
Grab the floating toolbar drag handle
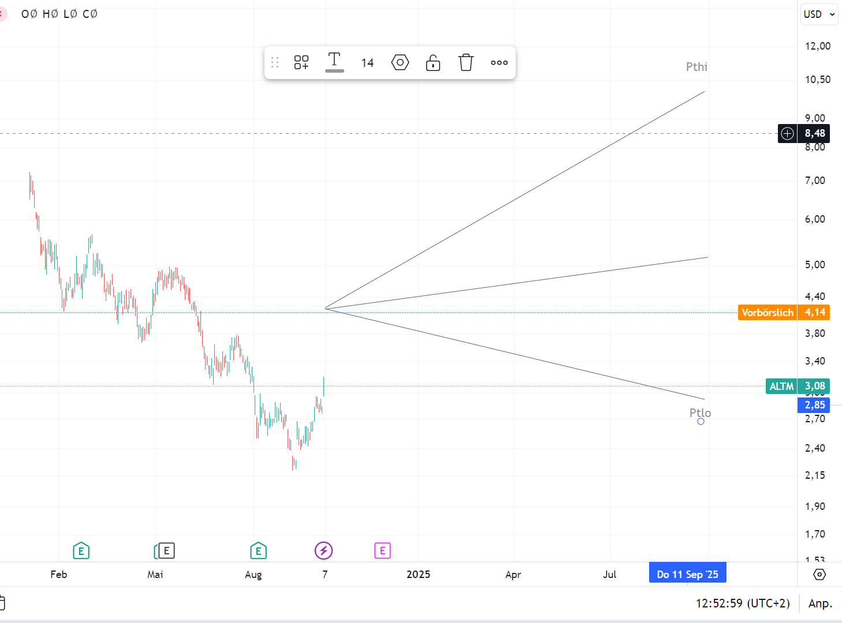tap(275, 62)
